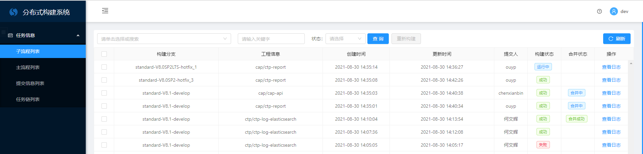Check the standard-V8.0SP2LTS-hotfix_1 row checkbox
The image size is (643, 154).
click(104, 67)
